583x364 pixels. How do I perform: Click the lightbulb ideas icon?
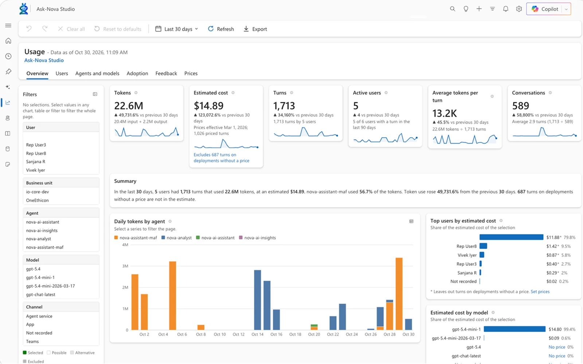click(x=466, y=9)
